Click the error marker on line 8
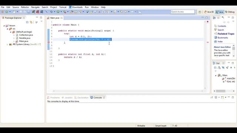The width and height of the screenshot is (237, 133). pyautogui.click(x=49, y=42)
